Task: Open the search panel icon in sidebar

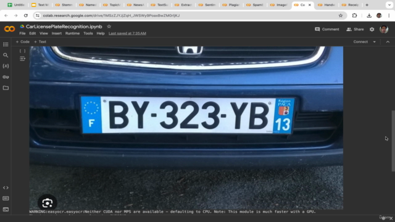Action: point(6,55)
